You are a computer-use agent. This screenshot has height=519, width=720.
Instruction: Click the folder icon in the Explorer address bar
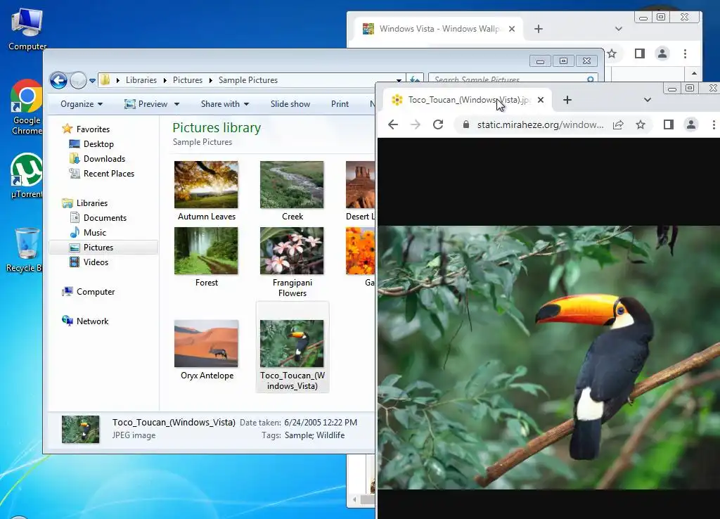coord(105,80)
